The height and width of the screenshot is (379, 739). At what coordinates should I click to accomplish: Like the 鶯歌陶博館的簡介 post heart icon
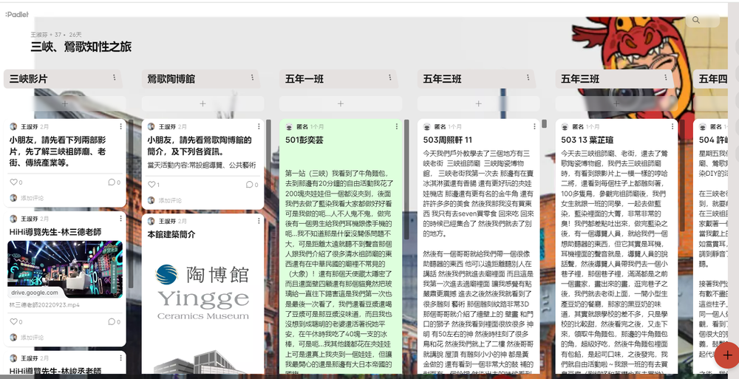[x=151, y=184]
